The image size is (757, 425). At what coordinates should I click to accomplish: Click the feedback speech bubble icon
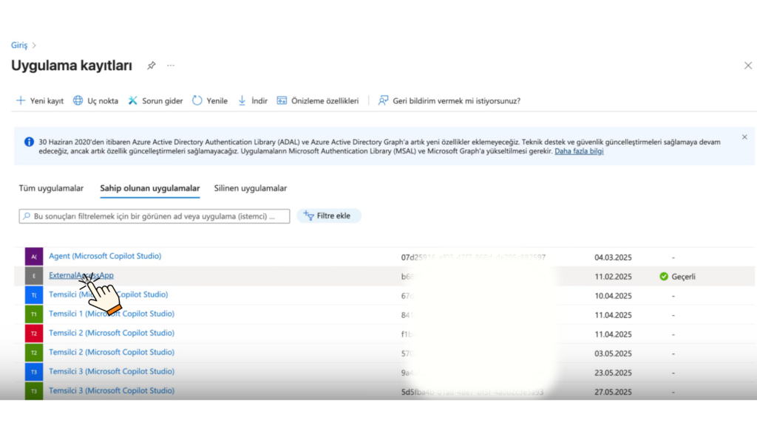coord(383,100)
